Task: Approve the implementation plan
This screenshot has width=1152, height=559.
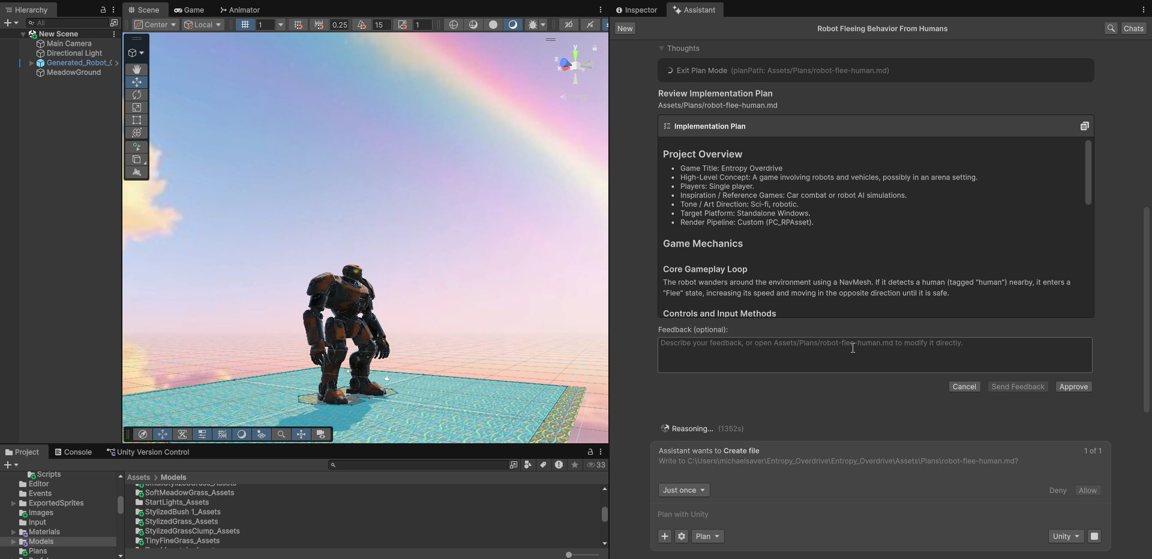Action: click(x=1073, y=387)
